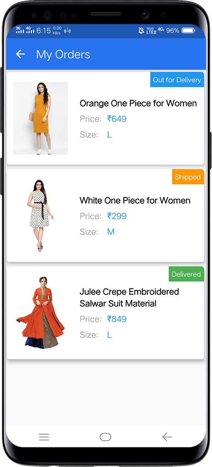Tap the hotspot signal icon in status bar
The image size is (212, 467).
[x=68, y=30]
